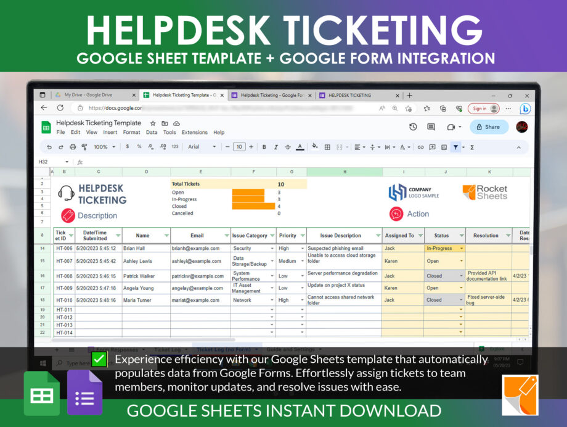This screenshot has width=567, height=427.
Task: Format as percent
Action: pyautogui.click(x=139, y=147)
